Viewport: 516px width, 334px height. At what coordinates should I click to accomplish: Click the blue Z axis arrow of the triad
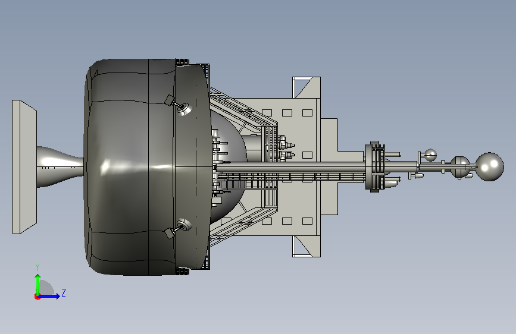(49, 296)
